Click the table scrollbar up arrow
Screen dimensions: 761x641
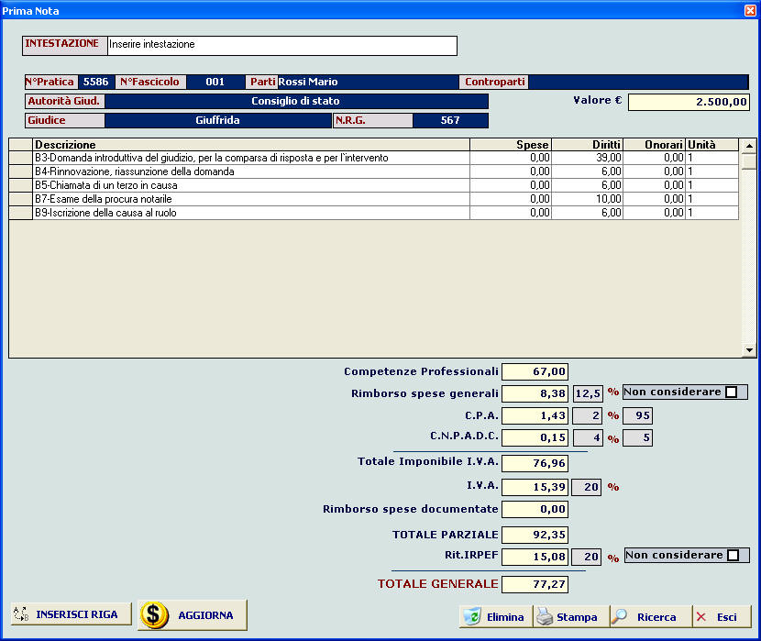[749, 145]
